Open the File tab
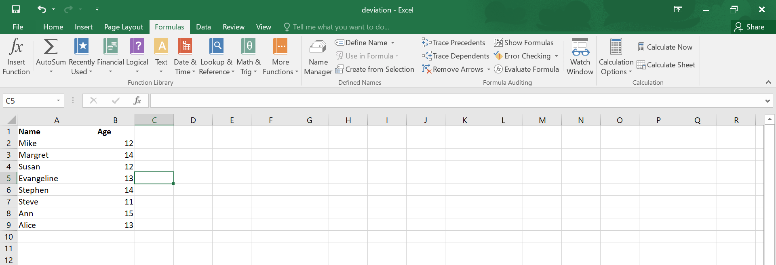776x265 pixels. point(18,27)
